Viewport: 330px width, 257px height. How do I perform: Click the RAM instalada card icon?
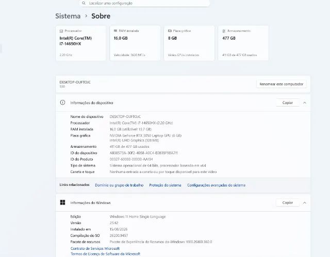tap(115, 31)
